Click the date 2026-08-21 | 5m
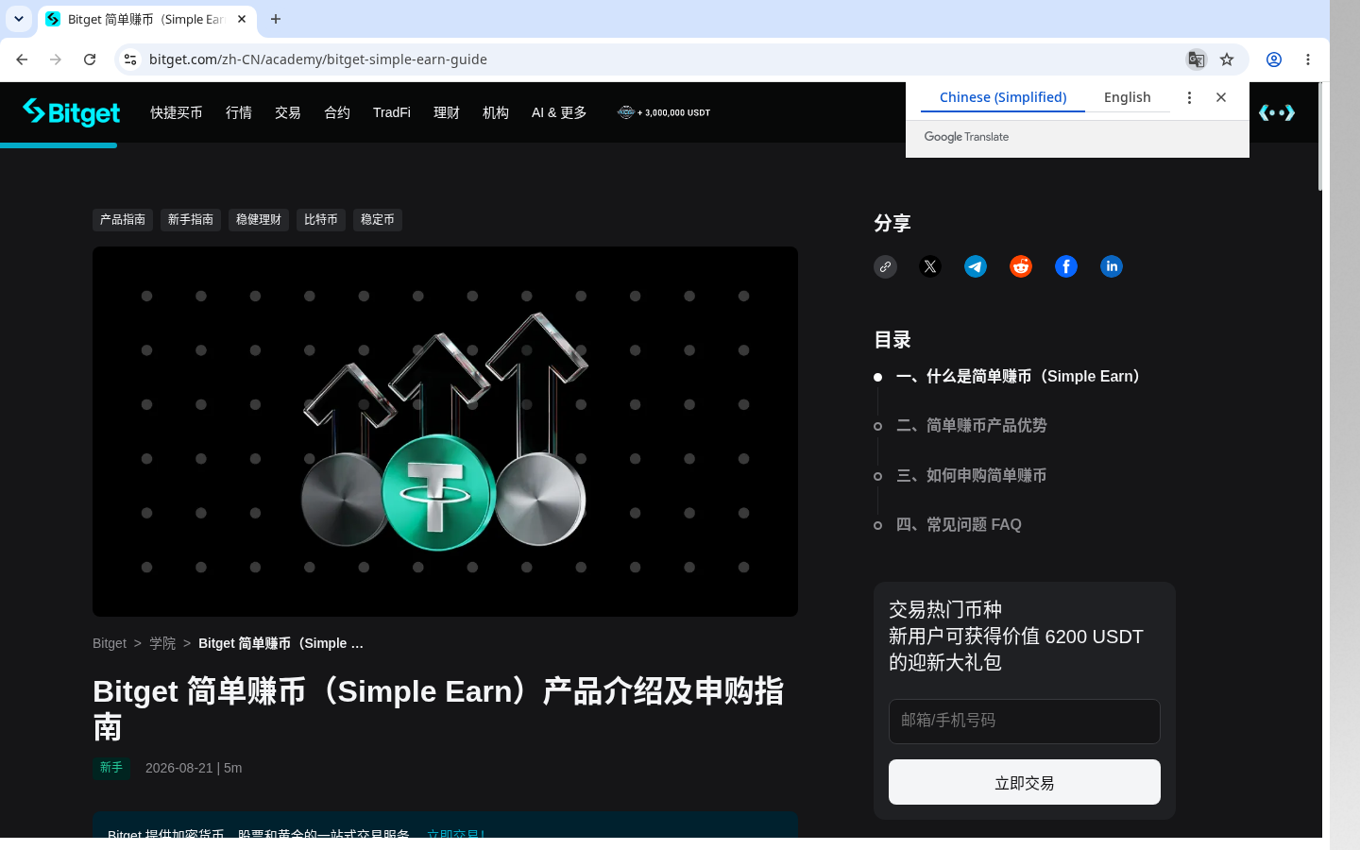Image resolution: width=1360 pixels, height=850 pixels. (194, 768)
